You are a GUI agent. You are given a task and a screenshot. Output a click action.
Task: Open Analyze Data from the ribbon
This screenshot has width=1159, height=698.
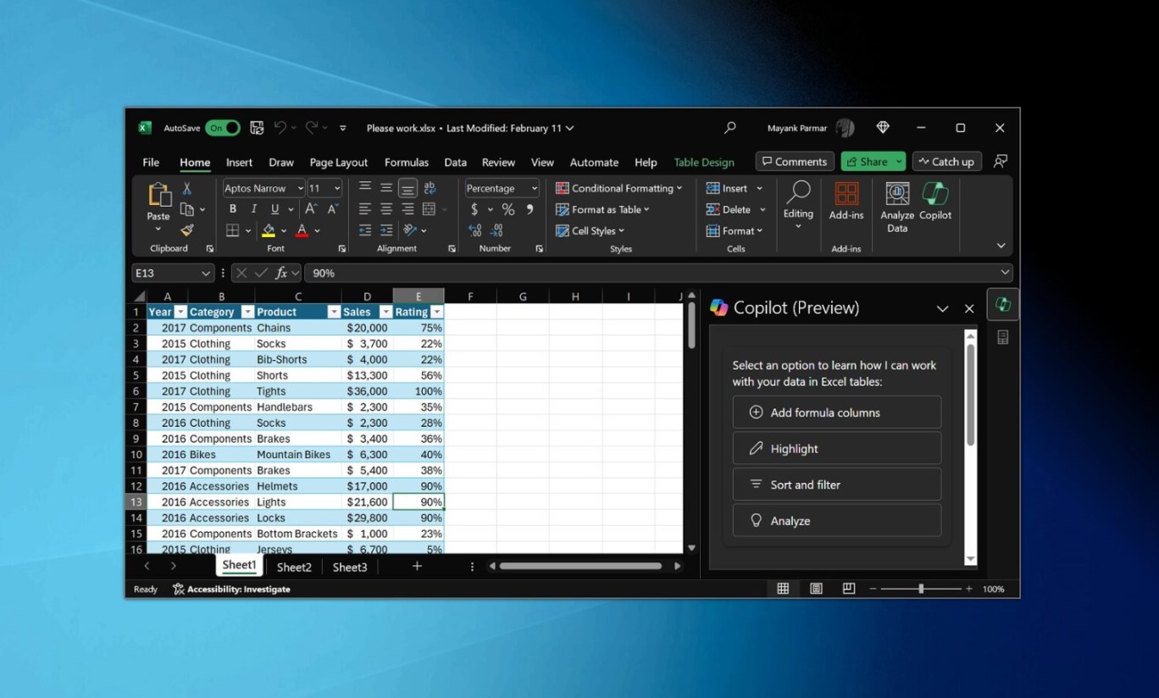(x=897, y=207)
